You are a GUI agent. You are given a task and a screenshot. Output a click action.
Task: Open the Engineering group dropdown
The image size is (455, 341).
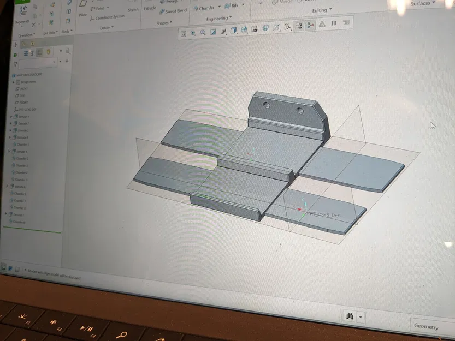coord(219,19)
